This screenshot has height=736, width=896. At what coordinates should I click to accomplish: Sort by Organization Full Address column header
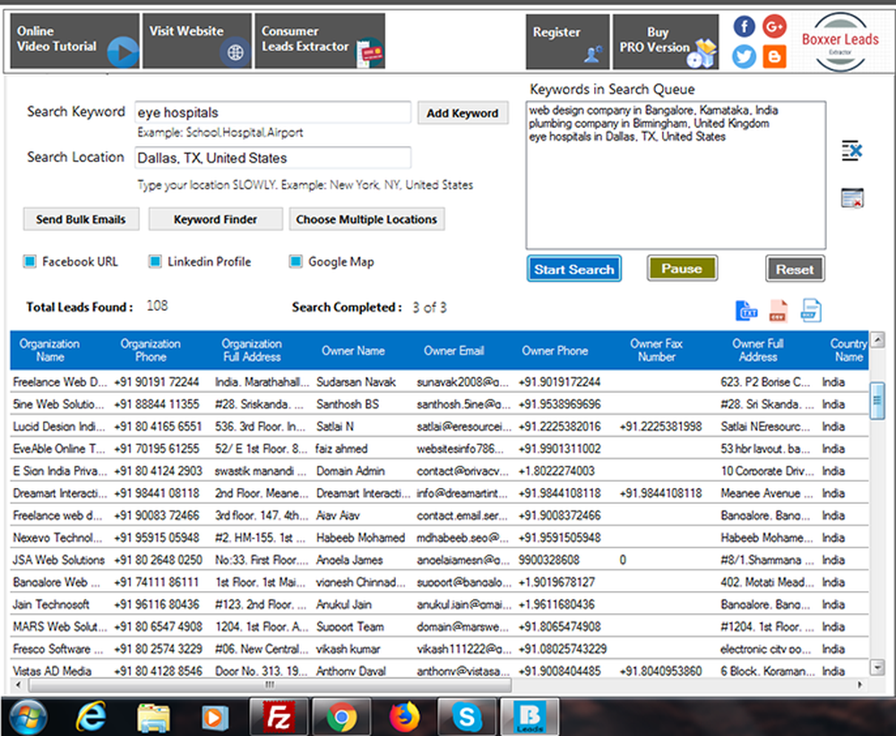pyautogui.click(x=252, y=350)
